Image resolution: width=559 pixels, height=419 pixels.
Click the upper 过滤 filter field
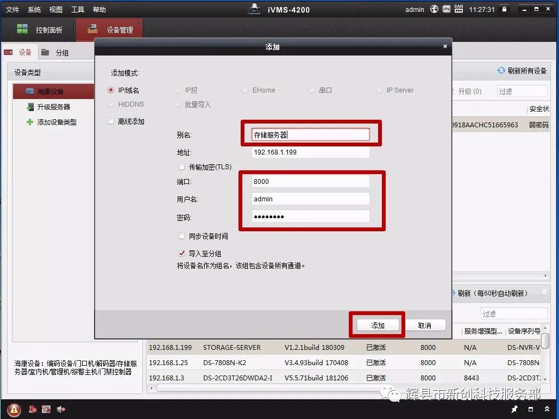point(522,91)
